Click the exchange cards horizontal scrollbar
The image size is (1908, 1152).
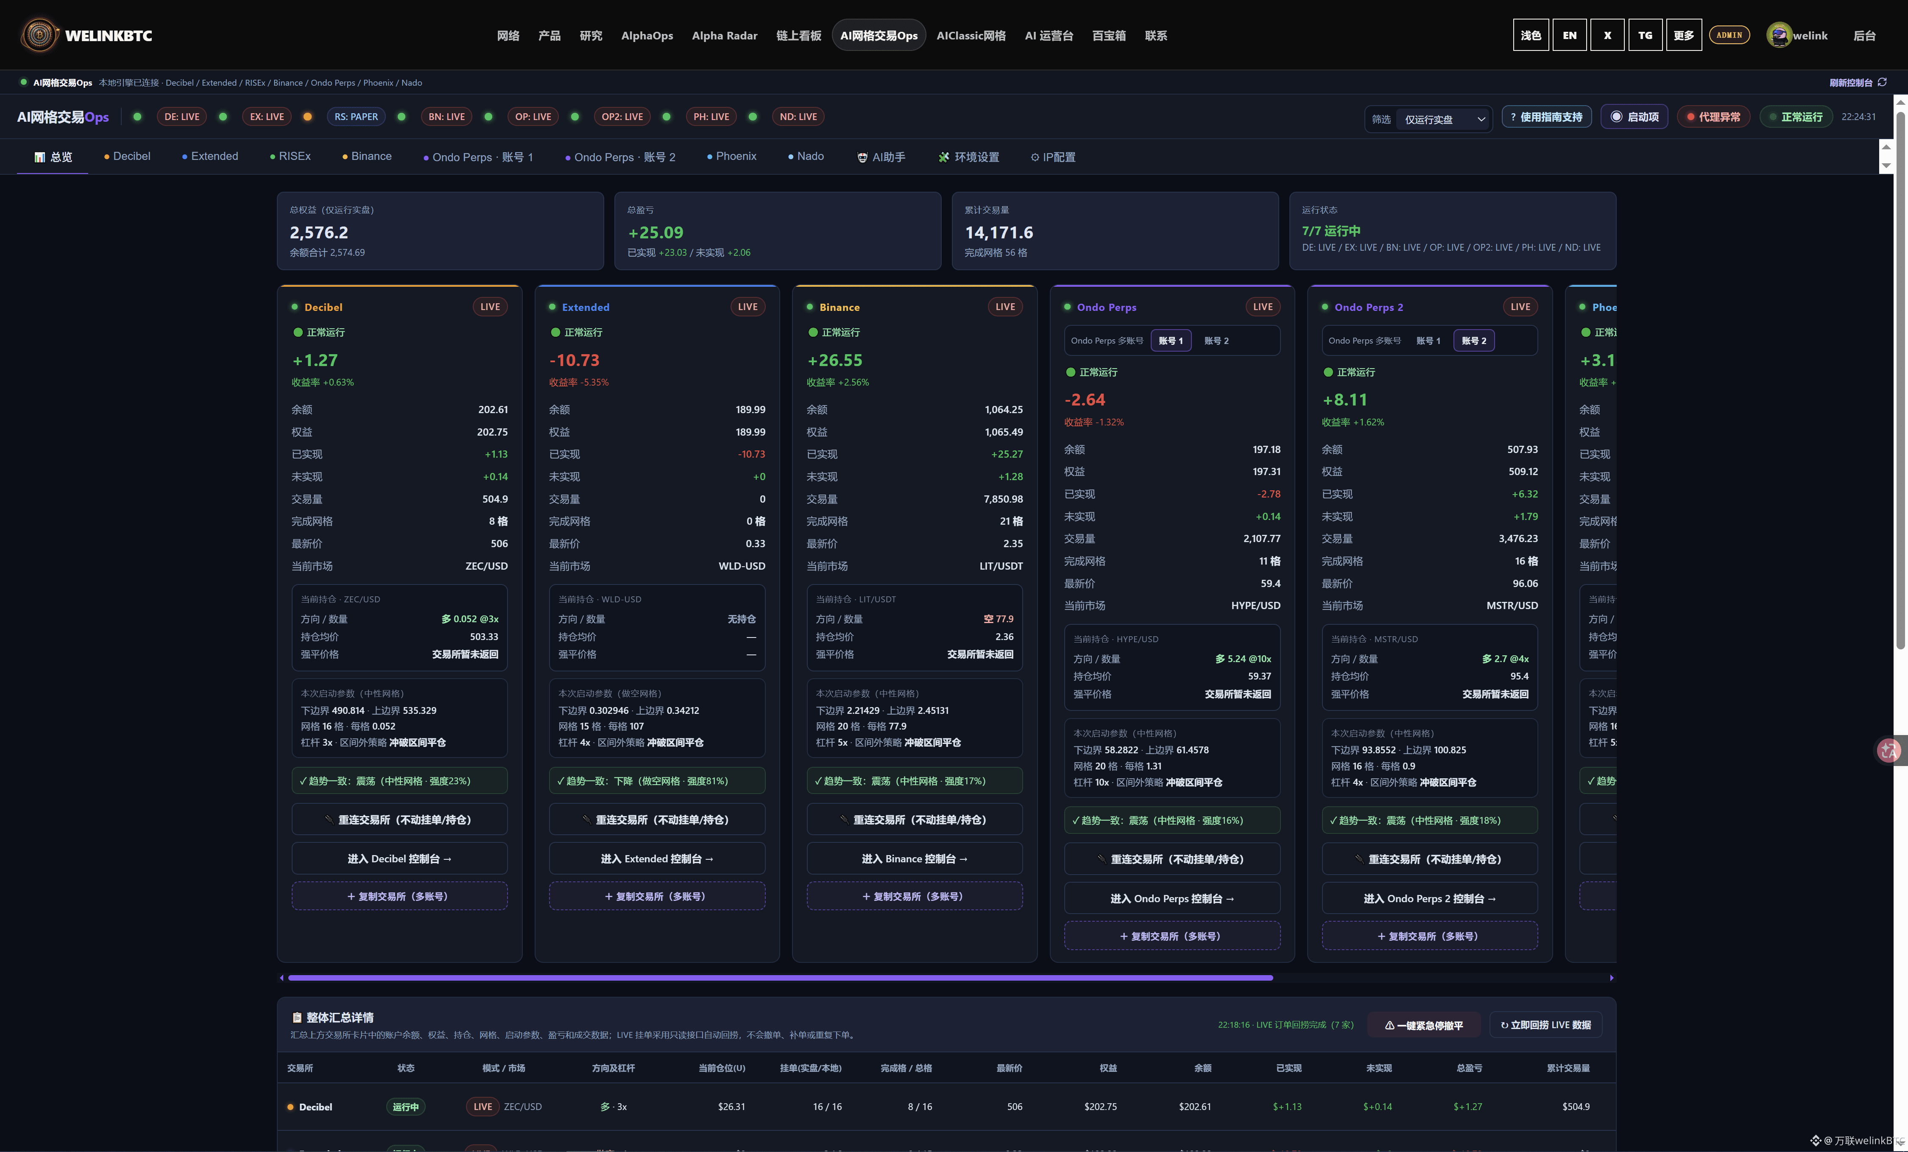780,978
